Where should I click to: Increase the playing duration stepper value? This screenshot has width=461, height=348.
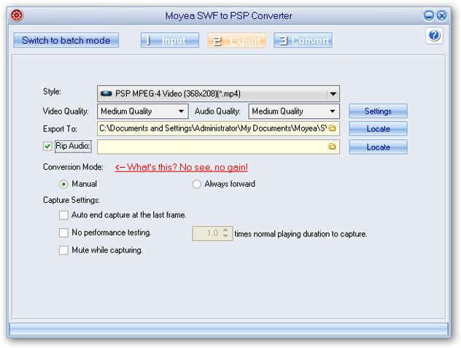tap(225, 230)
